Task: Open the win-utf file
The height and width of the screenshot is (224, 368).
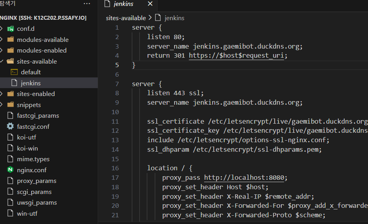Action: (x=27, y=213)
